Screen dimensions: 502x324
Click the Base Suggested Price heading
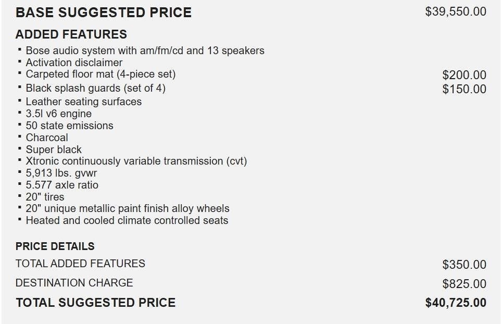[104, 13]
